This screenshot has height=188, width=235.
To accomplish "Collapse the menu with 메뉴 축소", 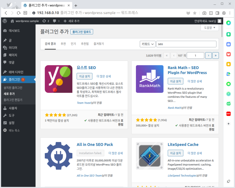I will coord(11,131).
